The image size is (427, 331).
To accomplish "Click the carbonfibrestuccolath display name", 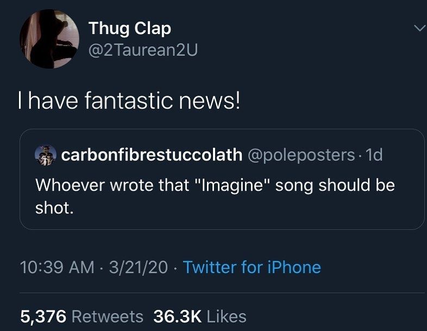I will [x=152, y=155].
